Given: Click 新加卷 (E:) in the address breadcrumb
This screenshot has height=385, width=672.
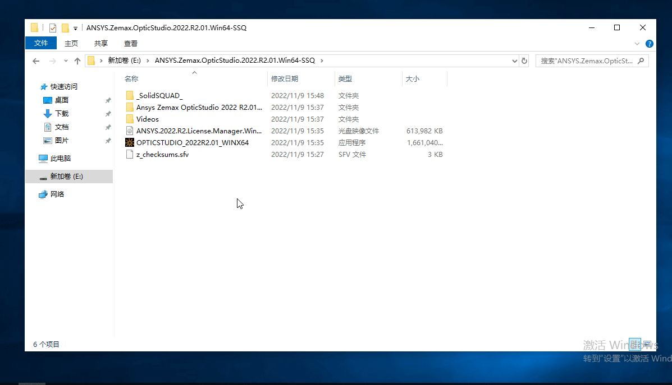Looking at the screenshot, I should (124, 61).
